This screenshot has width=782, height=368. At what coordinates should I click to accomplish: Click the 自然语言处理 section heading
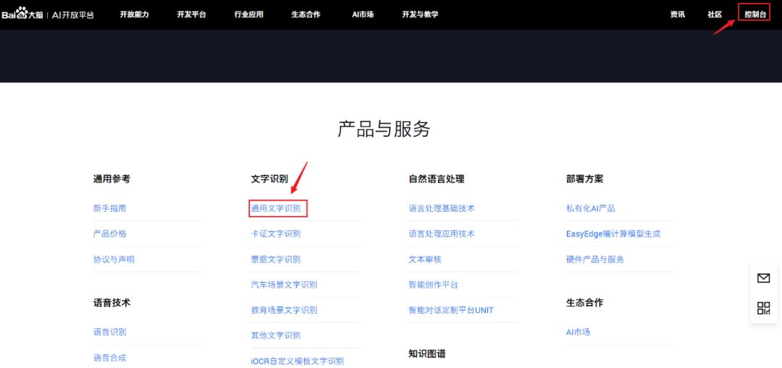[x=437, y=179]
